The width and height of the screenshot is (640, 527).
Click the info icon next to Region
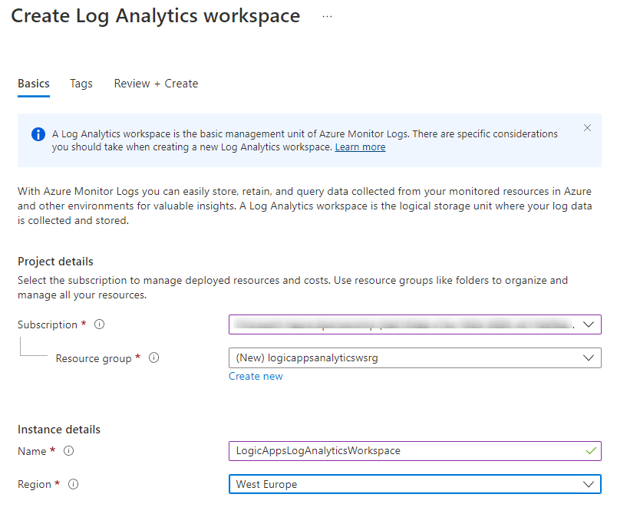pyautogui.click(x=74, y=485)
